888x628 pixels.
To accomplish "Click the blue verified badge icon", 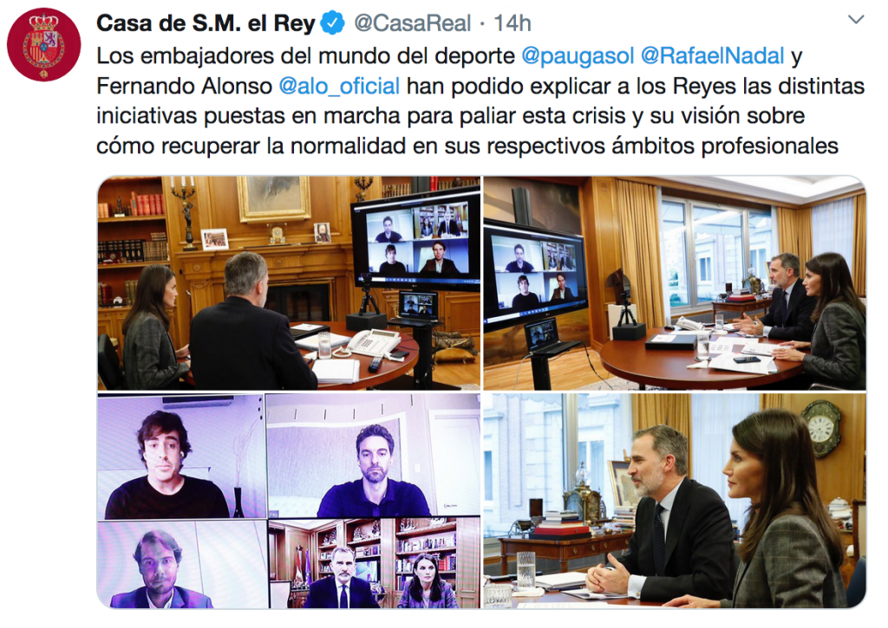I will coord(332,23).
